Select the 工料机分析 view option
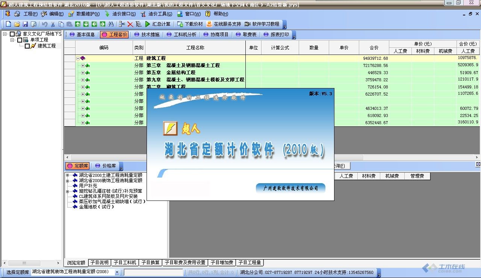This screenshot has height=278, width=481. coord(182,35)
